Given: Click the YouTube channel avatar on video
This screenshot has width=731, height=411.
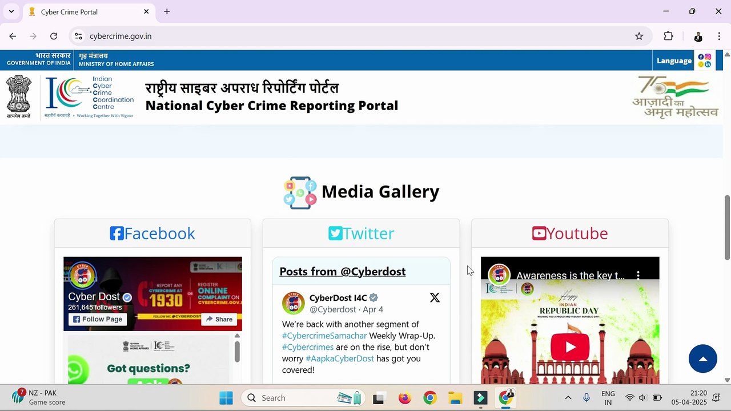Looking at the screenshot, I should [499, 276].
